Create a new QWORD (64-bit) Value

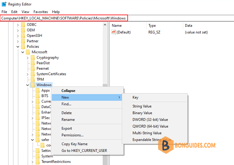(x=155, y=126)
